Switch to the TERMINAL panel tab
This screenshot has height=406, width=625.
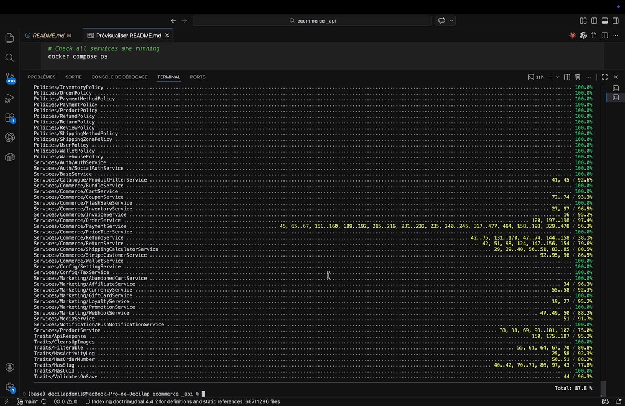click(169, 77)
